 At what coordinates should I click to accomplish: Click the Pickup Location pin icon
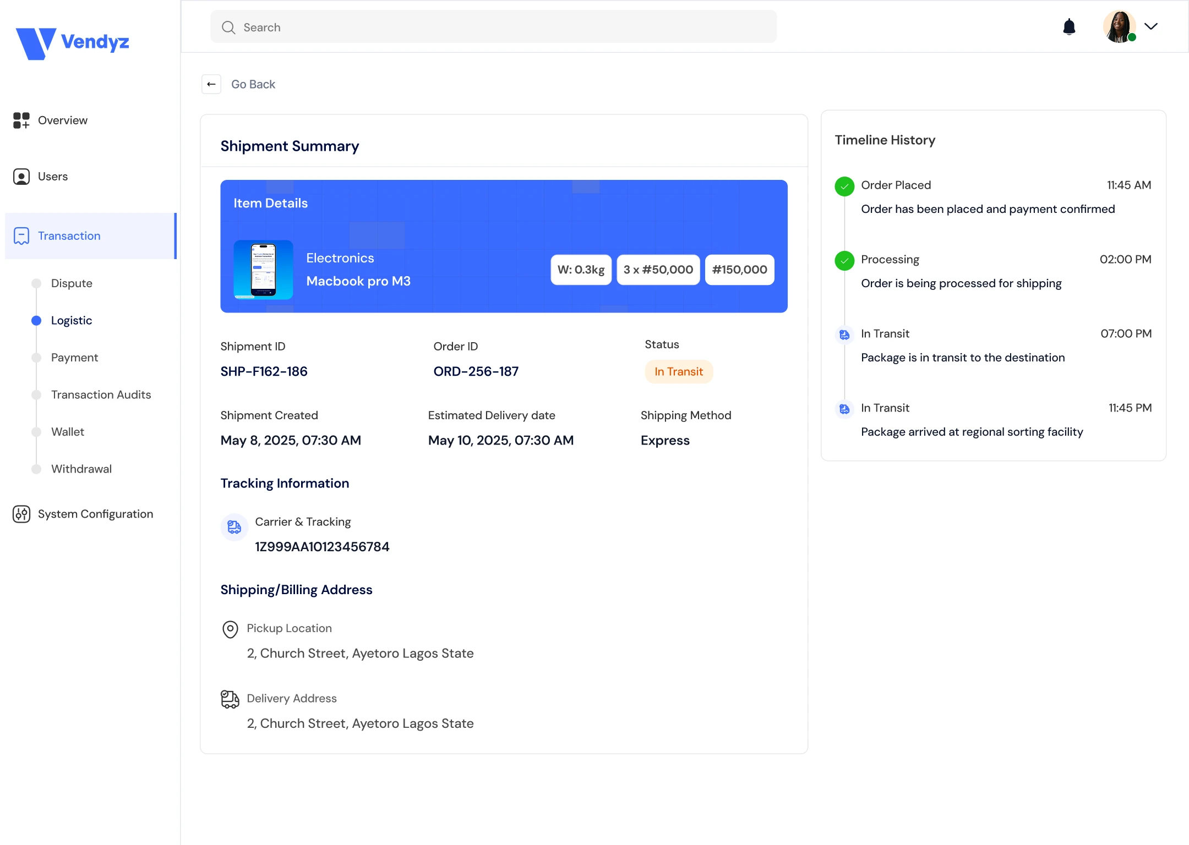pyautogui.click(x=230, y=629)
